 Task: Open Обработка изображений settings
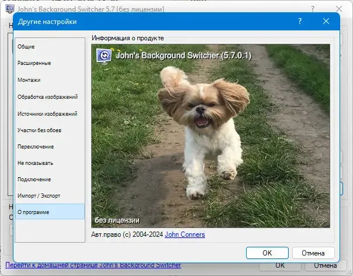(50, 97)
